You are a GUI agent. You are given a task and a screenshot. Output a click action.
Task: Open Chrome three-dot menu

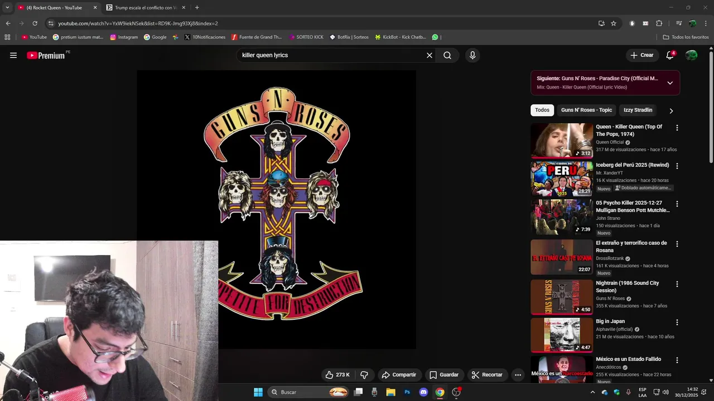click(706, 23)
